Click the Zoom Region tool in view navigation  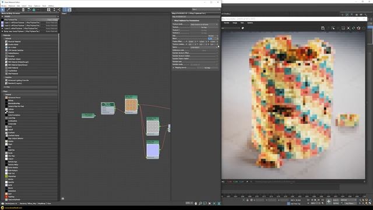click(205, 204)
